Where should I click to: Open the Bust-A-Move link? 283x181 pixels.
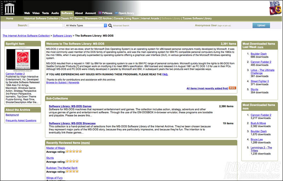[258, 123]
